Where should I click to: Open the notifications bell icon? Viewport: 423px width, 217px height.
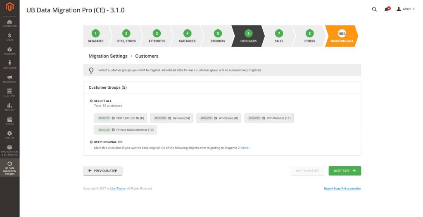[x=387, y=9]
